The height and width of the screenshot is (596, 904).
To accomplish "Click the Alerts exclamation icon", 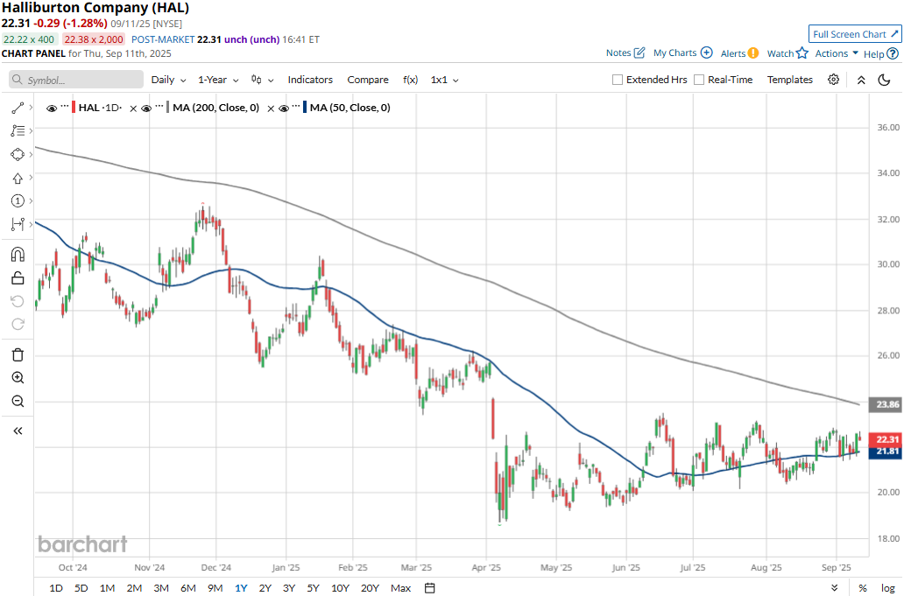I will pos(753,53).
